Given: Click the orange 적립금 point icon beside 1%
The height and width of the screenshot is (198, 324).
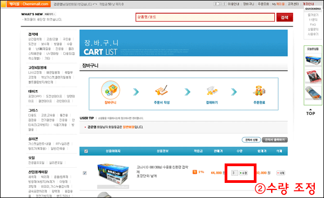Looking at the screenshot, I should 194,172.
